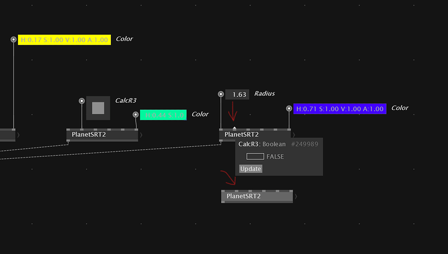The width and height of the screenshot is (448, 254).
Task: Click the Radius pin circle icon
Action: pyautogui.click(x=221, y=94)
